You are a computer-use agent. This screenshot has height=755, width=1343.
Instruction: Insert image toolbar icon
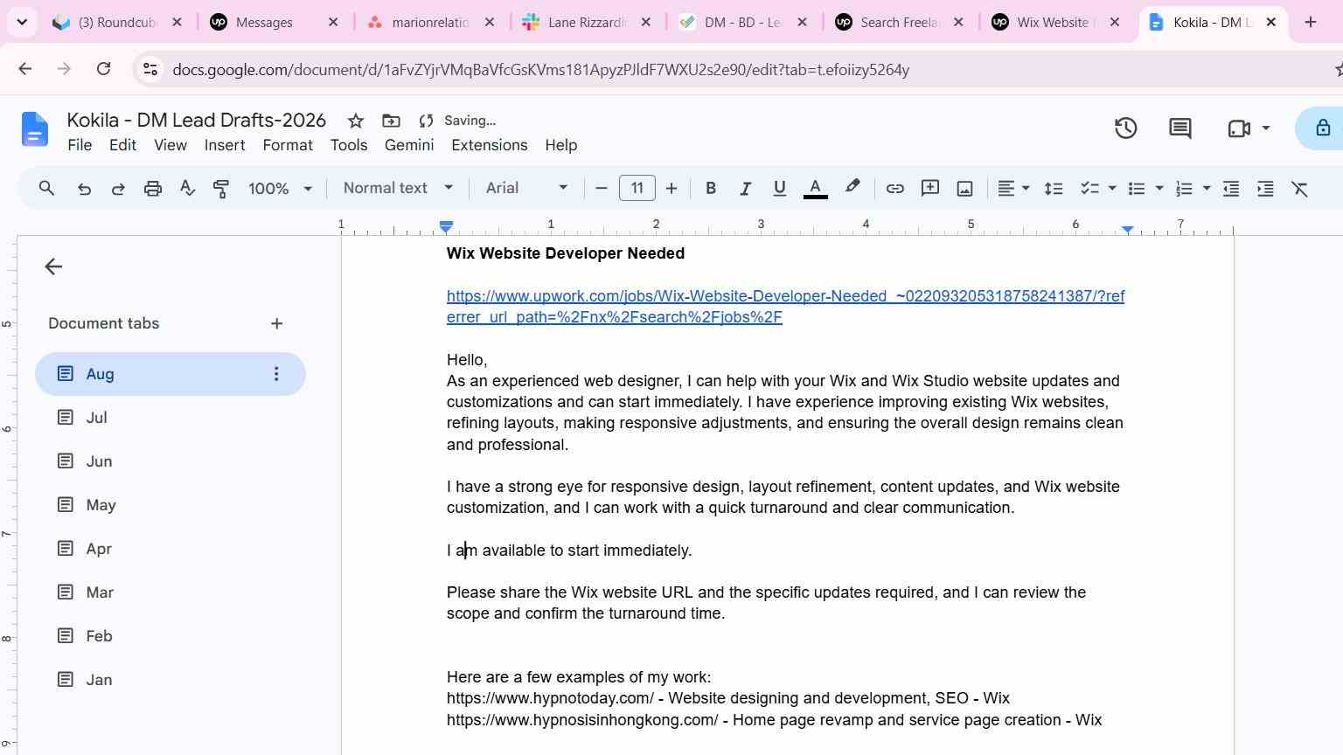964,188
